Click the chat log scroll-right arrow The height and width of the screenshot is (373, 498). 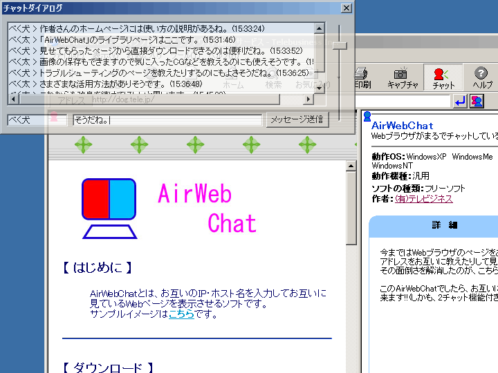[x=308, y=99]
